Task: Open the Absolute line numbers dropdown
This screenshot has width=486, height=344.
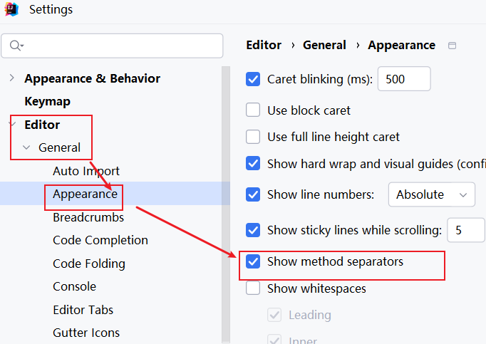Action: point(431,194)
